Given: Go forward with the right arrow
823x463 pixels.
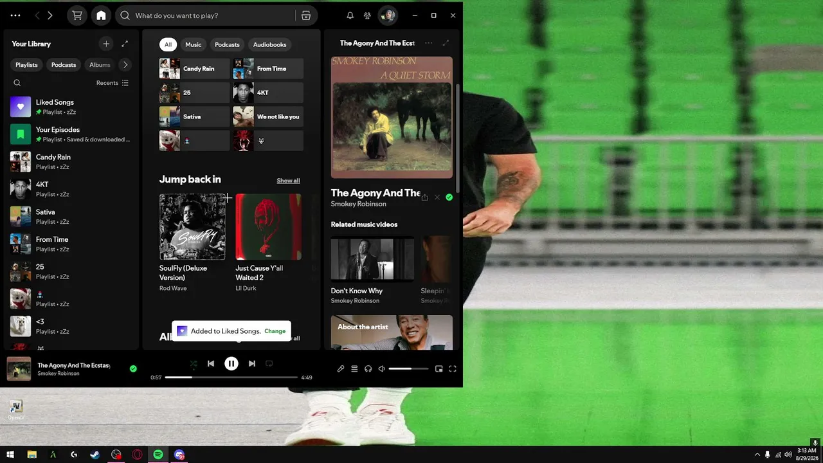Looking at the screenshot, I should point(50,15).
